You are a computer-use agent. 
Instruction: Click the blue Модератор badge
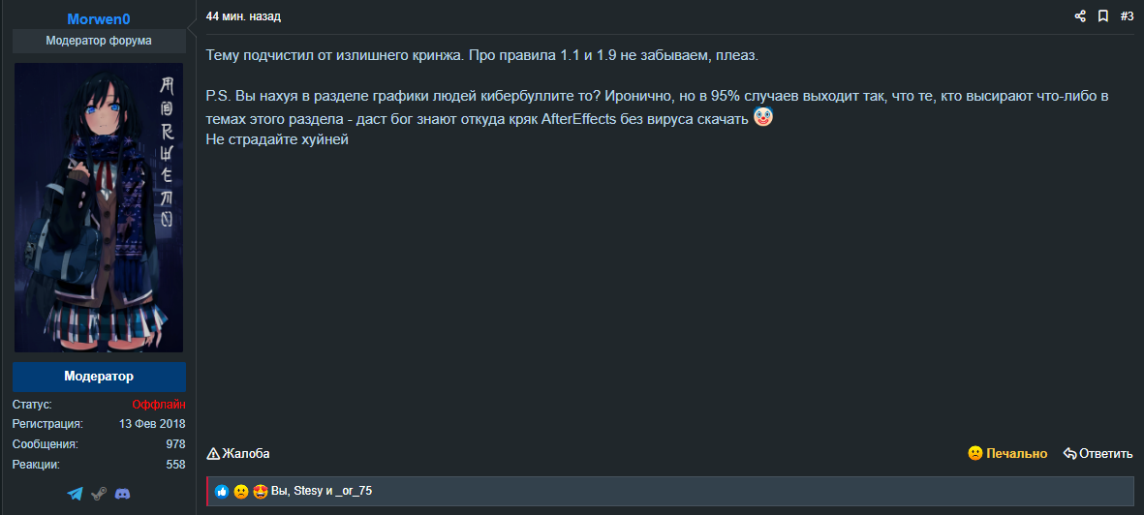(x=99, y=376)
